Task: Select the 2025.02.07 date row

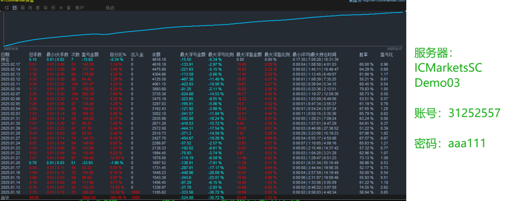Action: point(203,94)
